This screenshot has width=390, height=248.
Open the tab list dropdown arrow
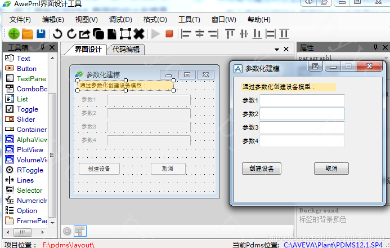click(x=276, y=50)
